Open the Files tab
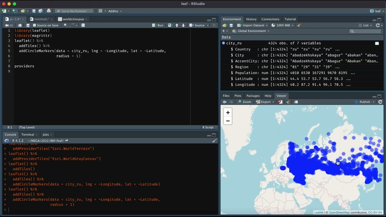Image resolution: width=386 pixels, height=217 pixels. tap(226, 96)
